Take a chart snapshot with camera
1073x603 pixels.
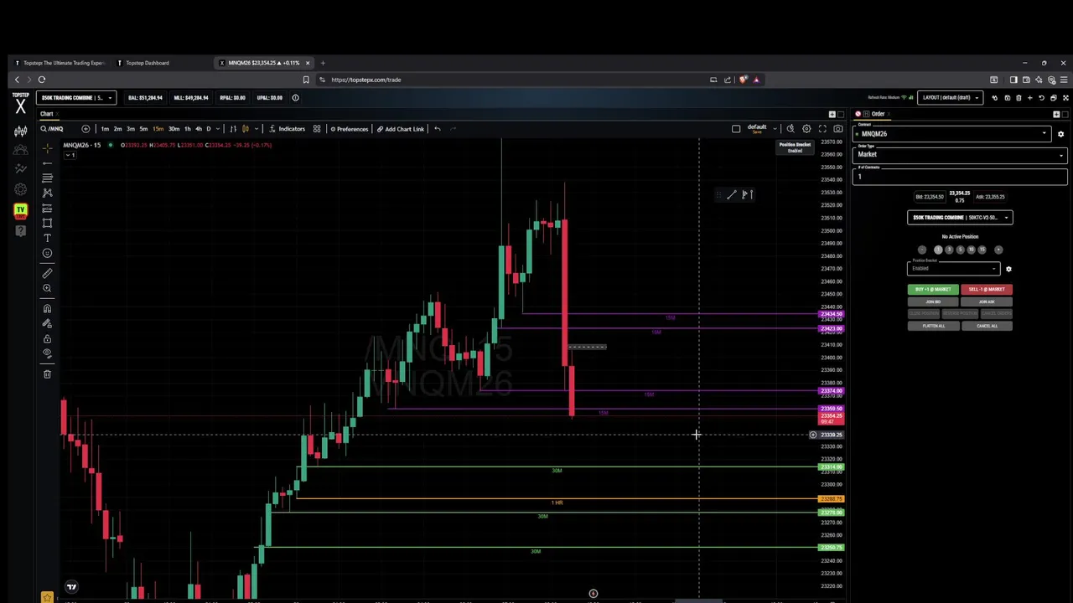tap(837, 129)
